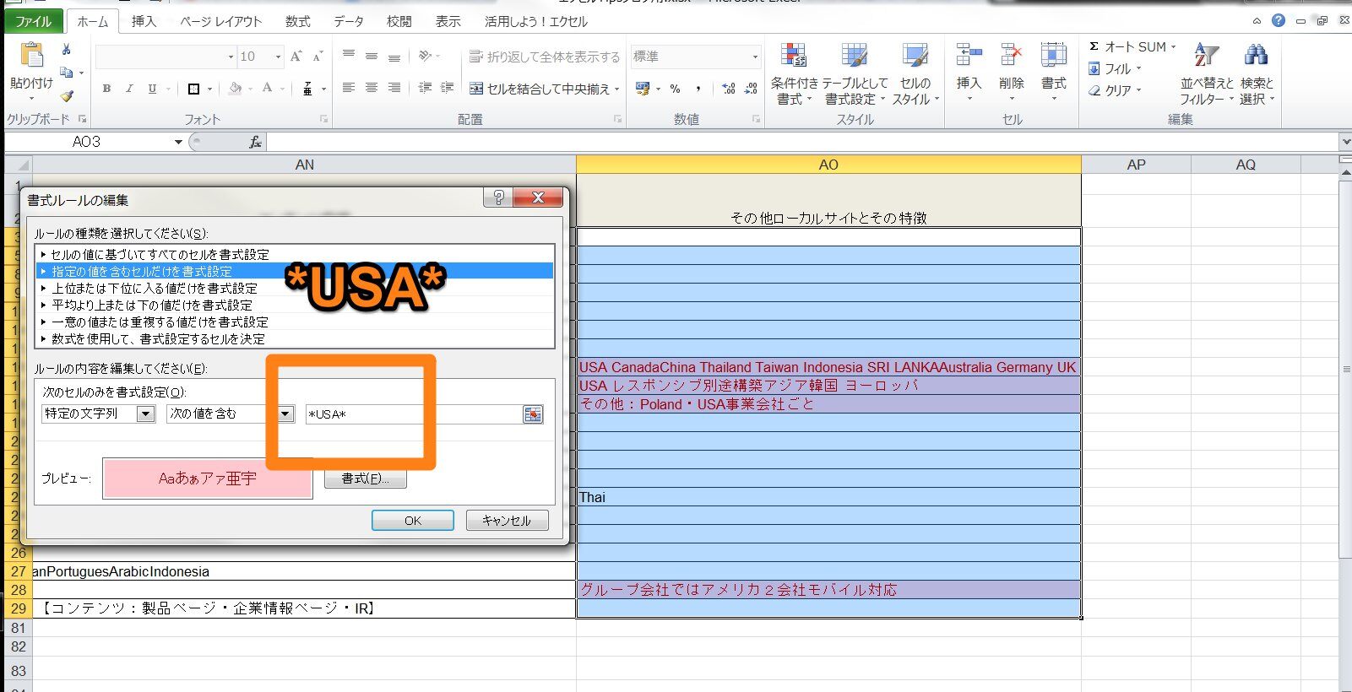
Task: Align text right icon
Action: [x=394, y=88]
